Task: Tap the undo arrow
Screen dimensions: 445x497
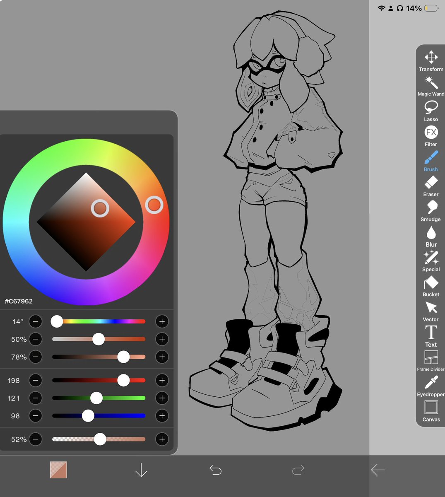Action: pyautogui.click(x=215, y=470)
